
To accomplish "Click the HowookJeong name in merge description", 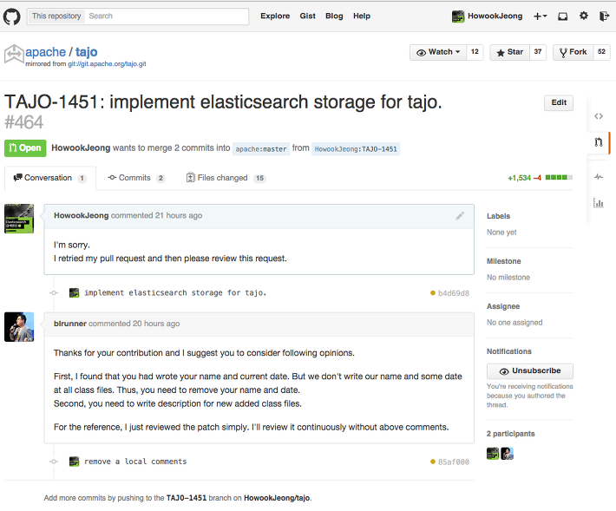I will point(81,148).
